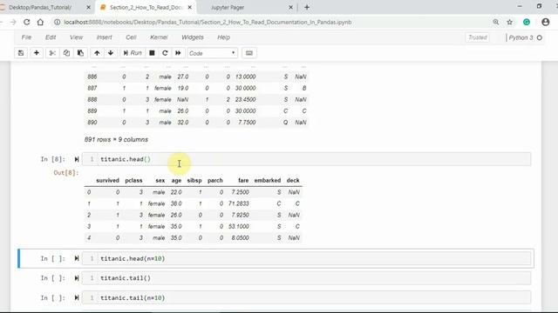Click the '891 rows × 9 columns' summary text
Image resolution: width=558 pixels, height=313 pixels.
coord(116,139)
